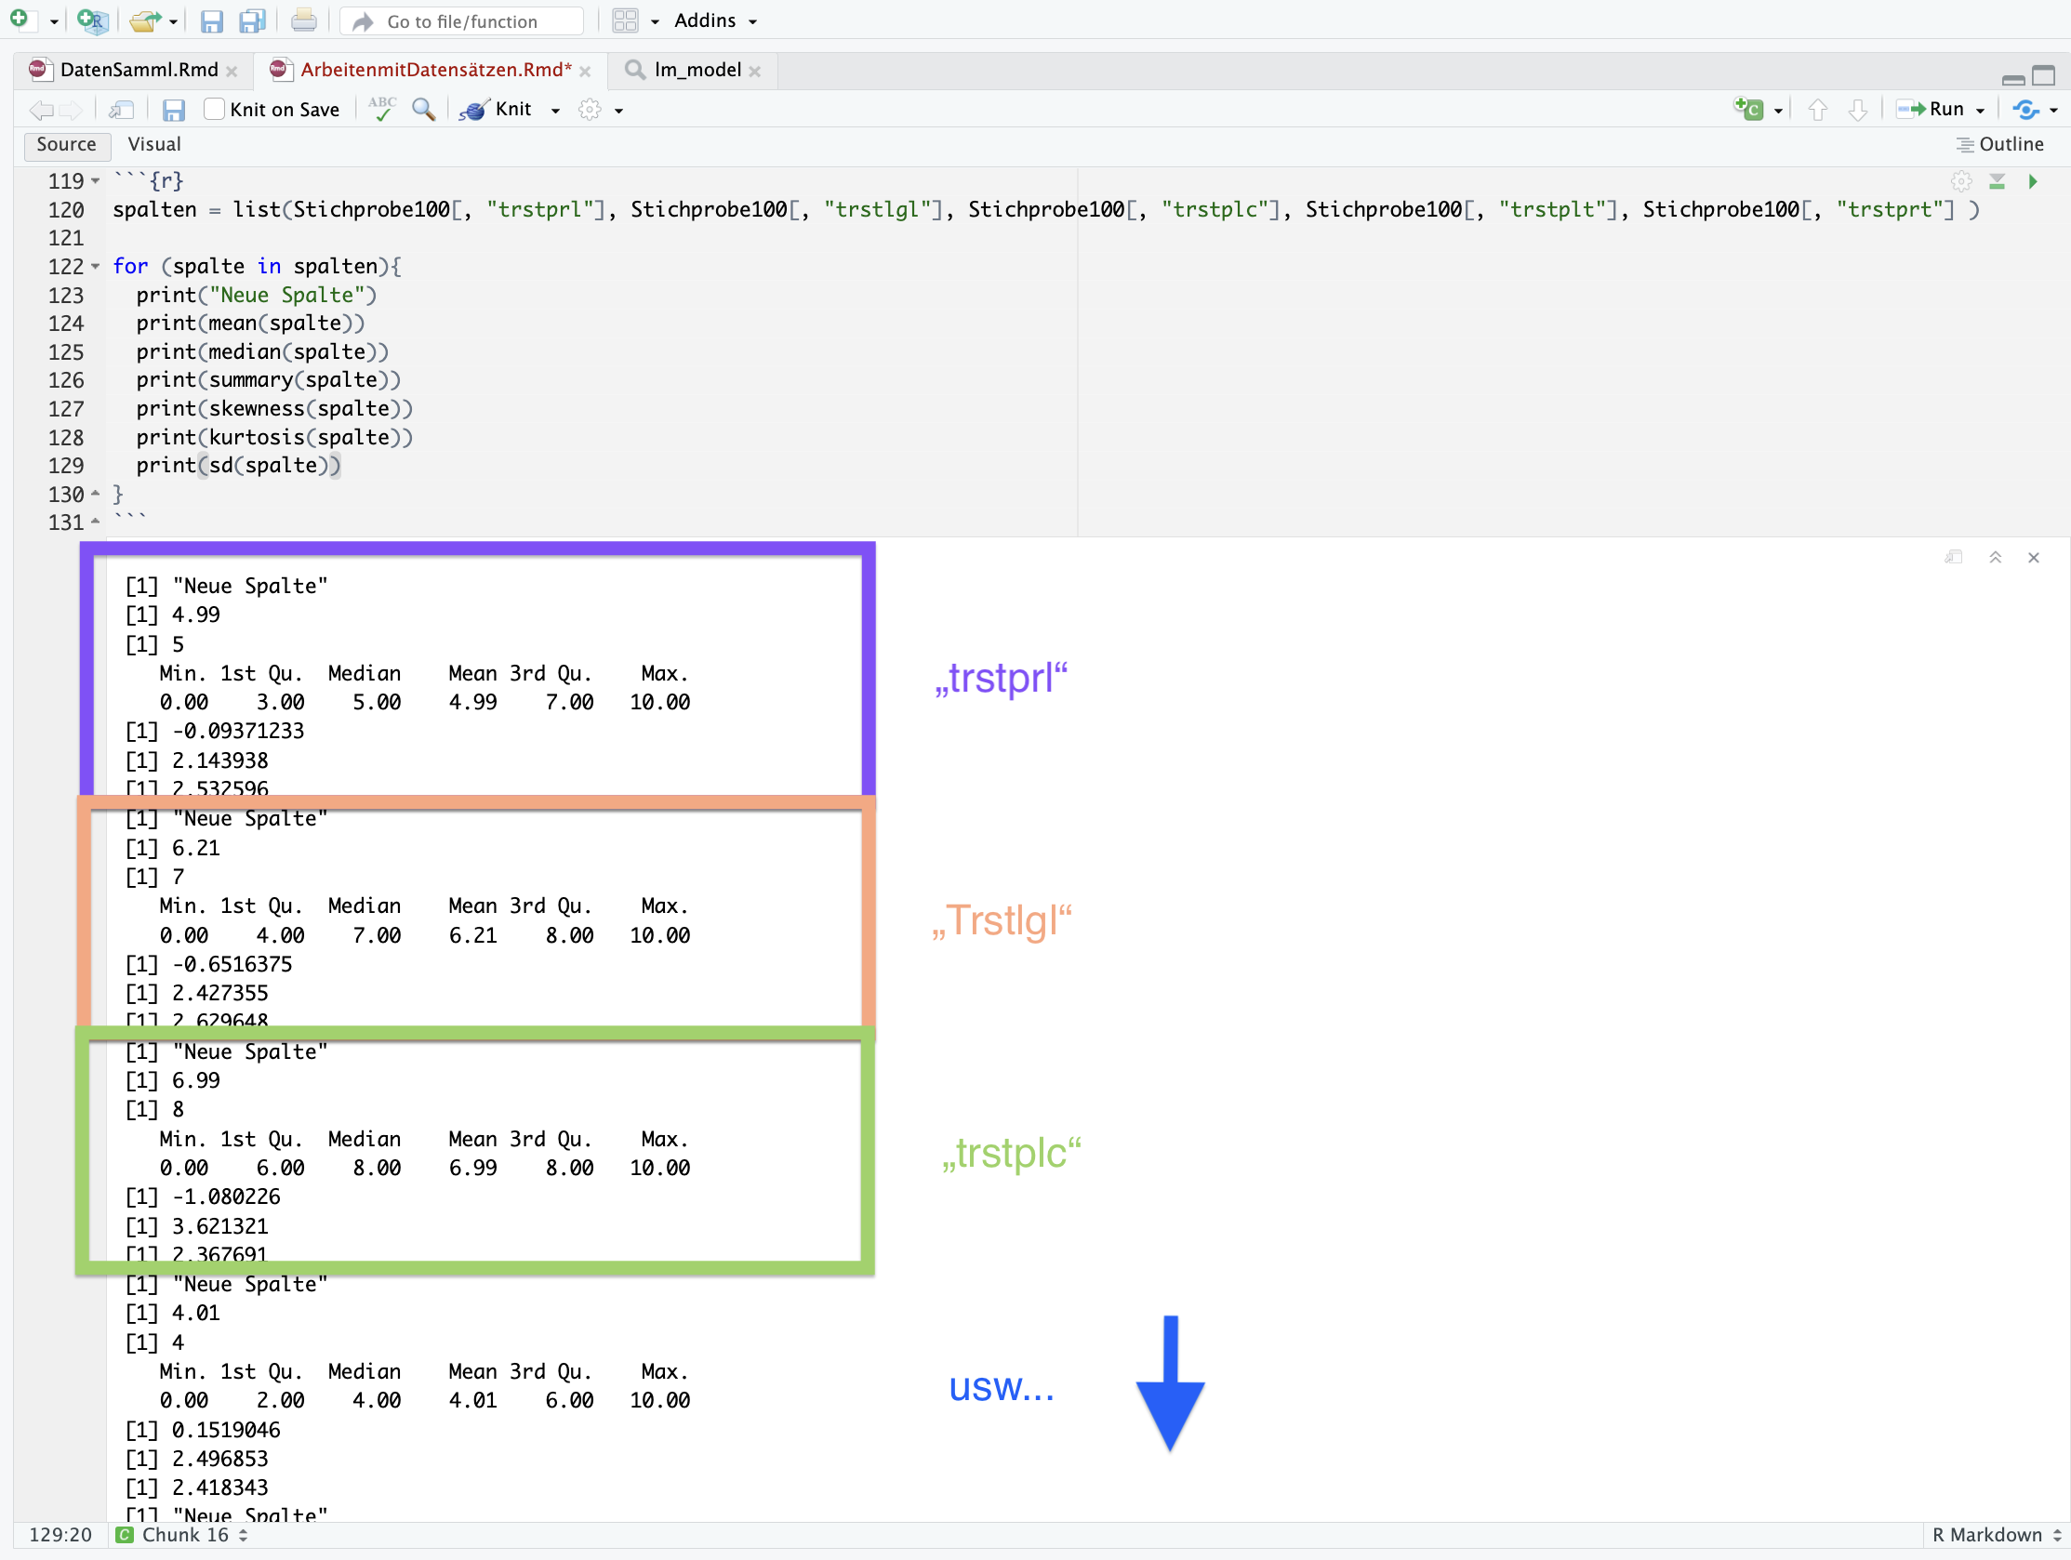Click Show in new window icon

(x=121, y=111)
